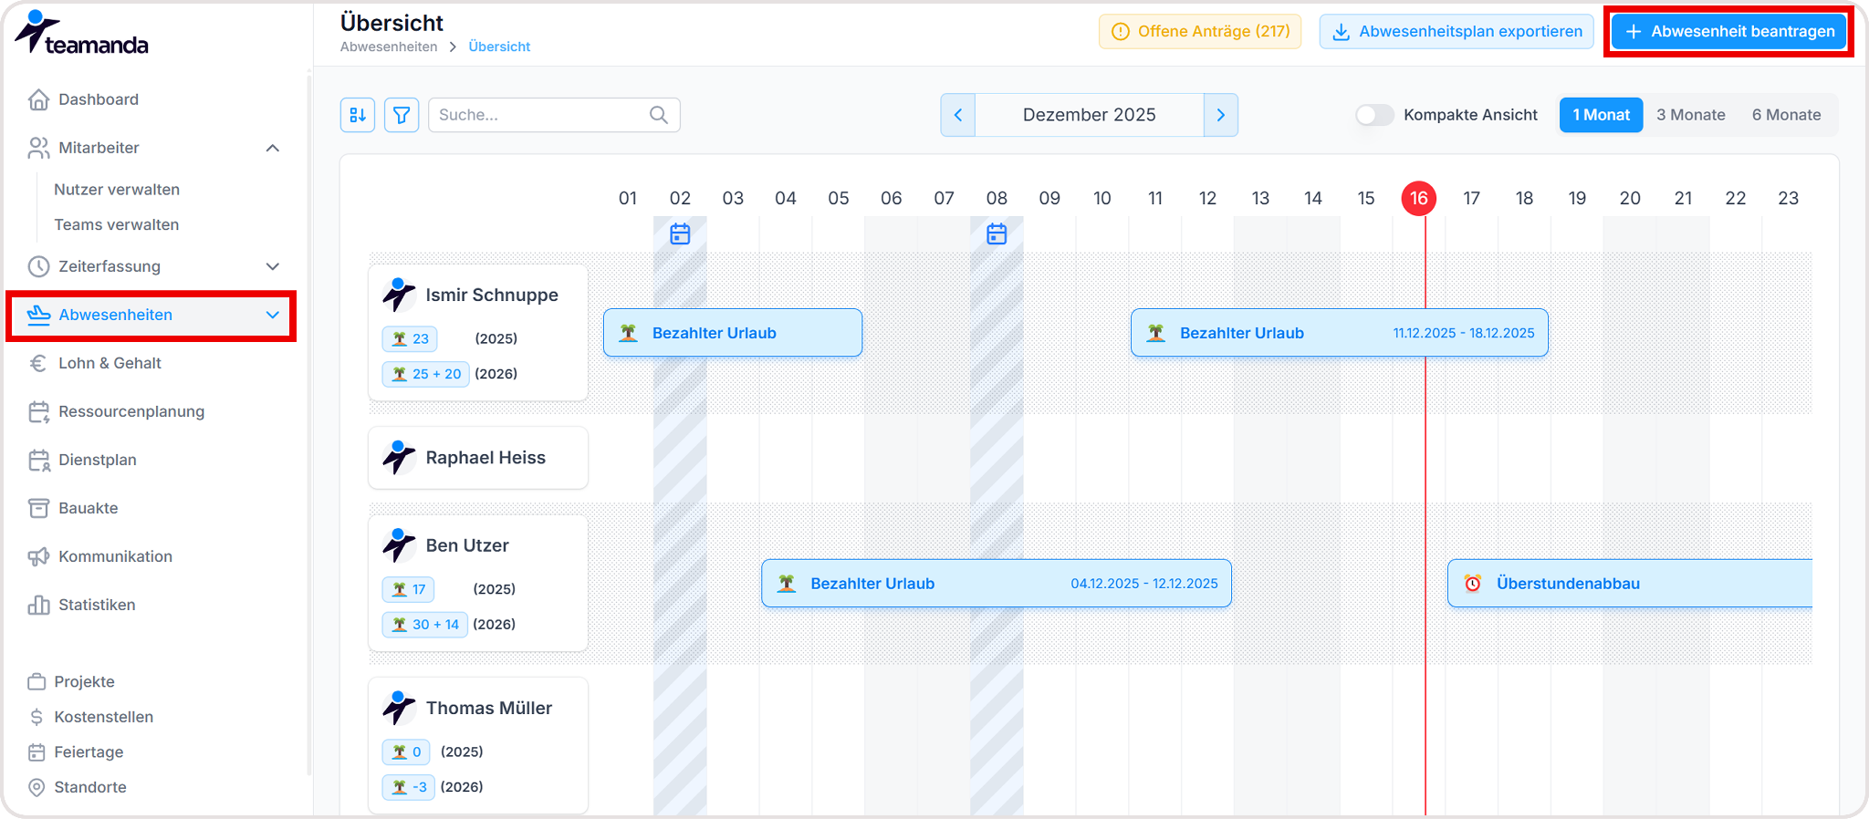Click Ismir Schnuppe's avatar icon

point(399,294)
